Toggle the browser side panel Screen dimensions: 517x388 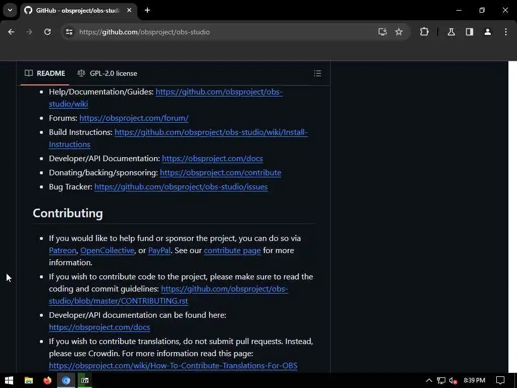(470, 32)
